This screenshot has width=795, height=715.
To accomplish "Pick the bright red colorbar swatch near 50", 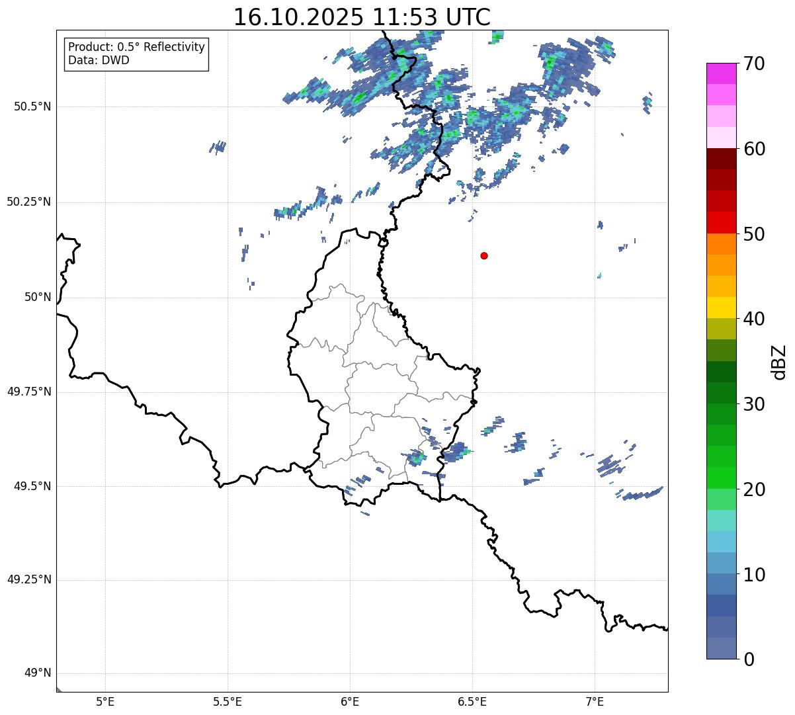I will (722, 222).
